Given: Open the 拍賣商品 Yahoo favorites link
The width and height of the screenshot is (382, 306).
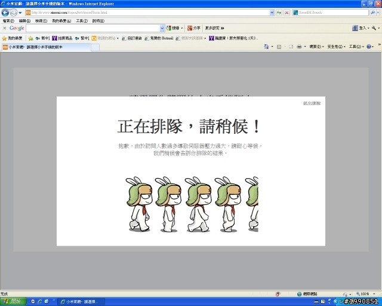Looking at the screenshot, I should click(62, 38).
